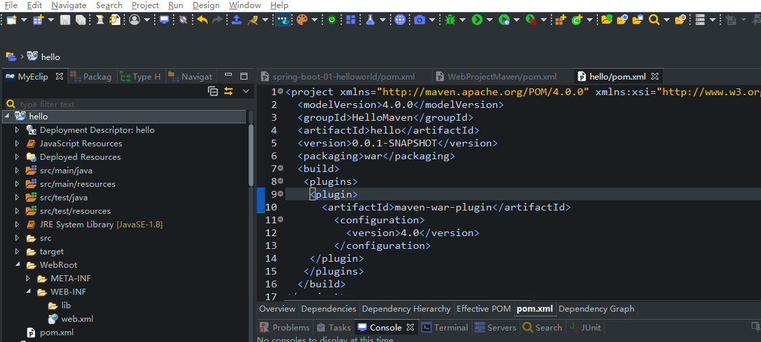Click the green Run arrow icon

point(477,20)
